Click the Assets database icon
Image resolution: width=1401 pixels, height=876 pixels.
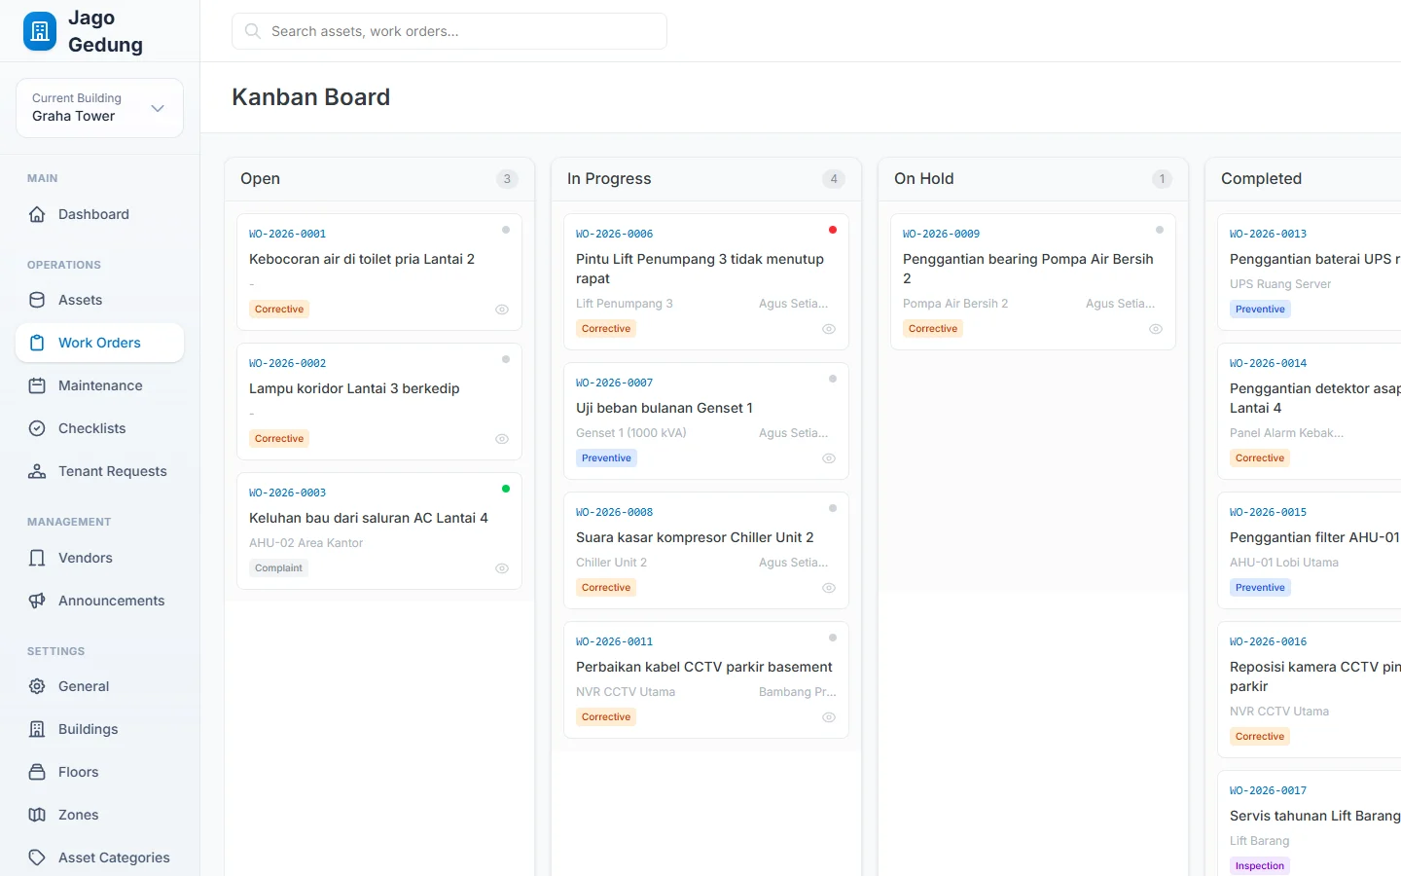pos(37,300)
